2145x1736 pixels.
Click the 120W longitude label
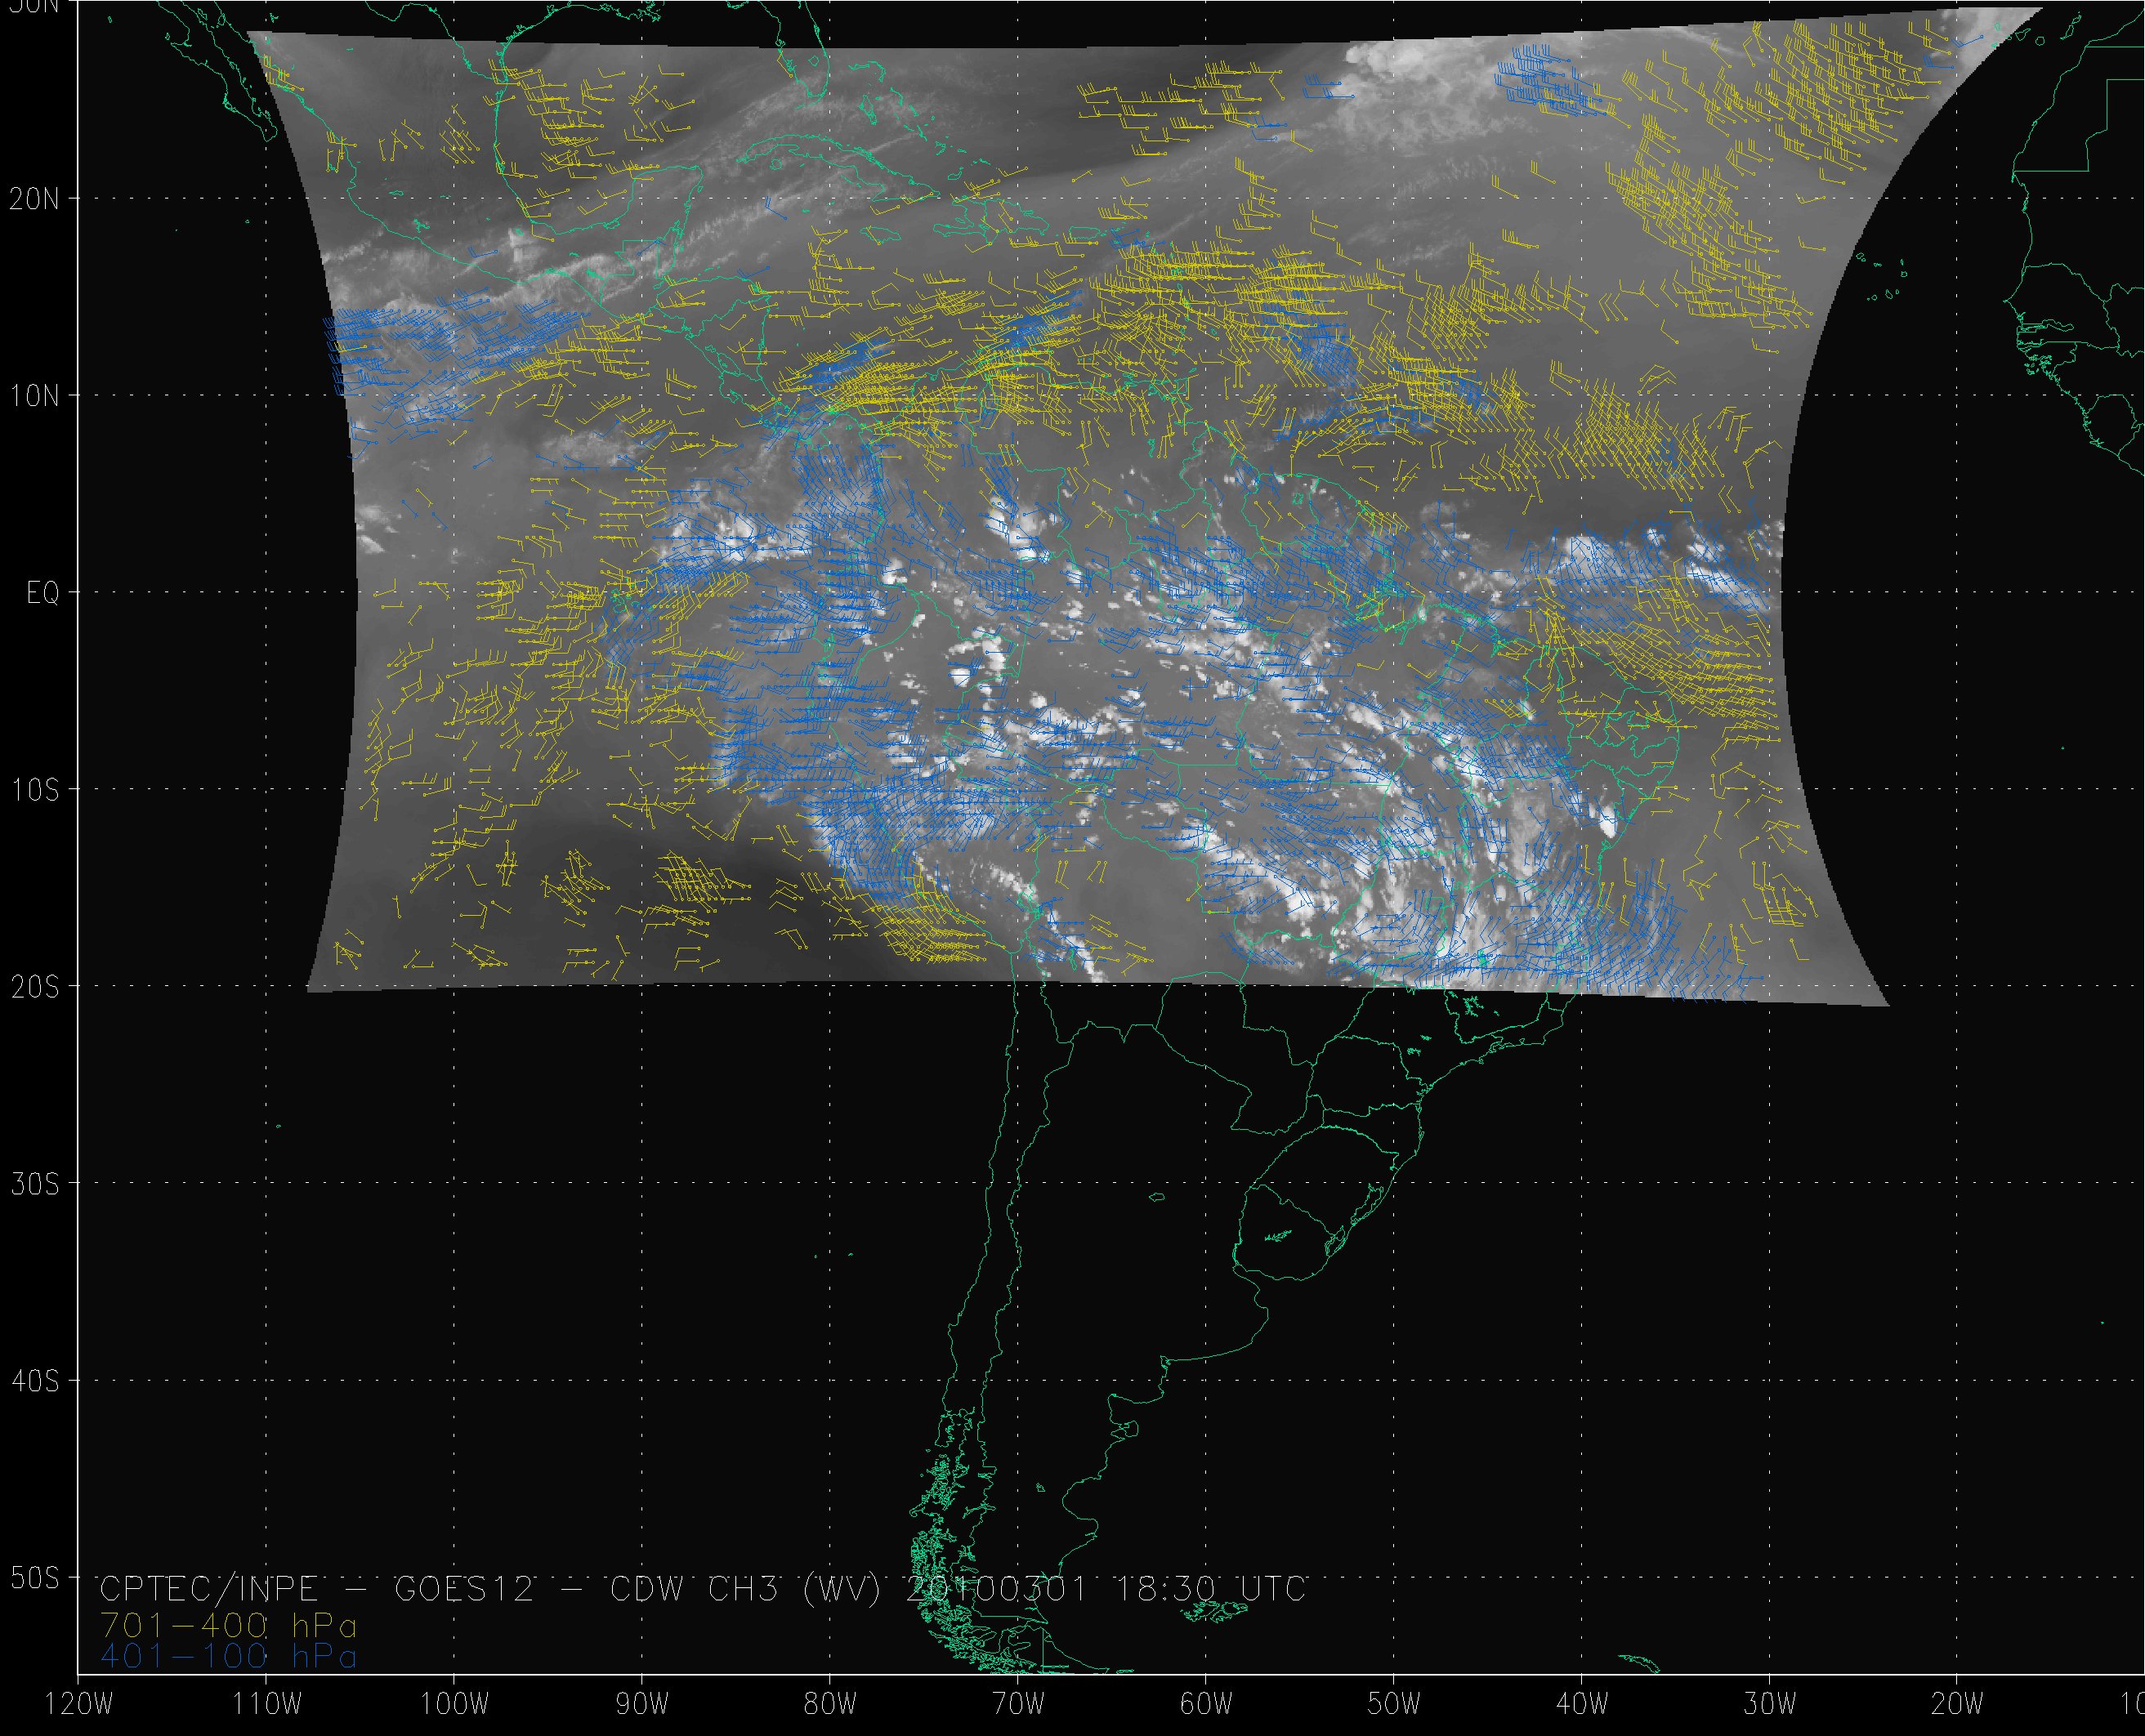[80, 1705]
